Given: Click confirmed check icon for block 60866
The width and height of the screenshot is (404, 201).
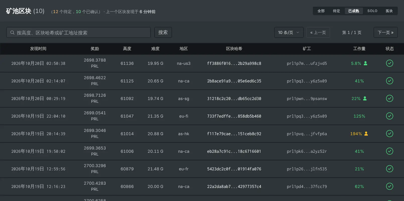Looking at the screenshot, I should point(389,186).
